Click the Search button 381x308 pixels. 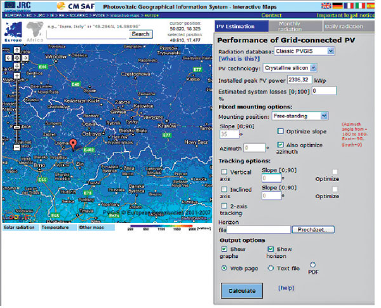(141, 34)
